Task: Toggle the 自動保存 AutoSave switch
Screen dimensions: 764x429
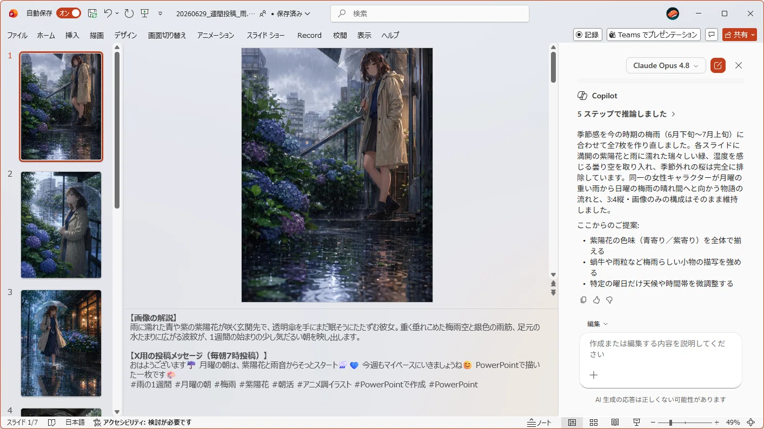Action: point(69,13)
